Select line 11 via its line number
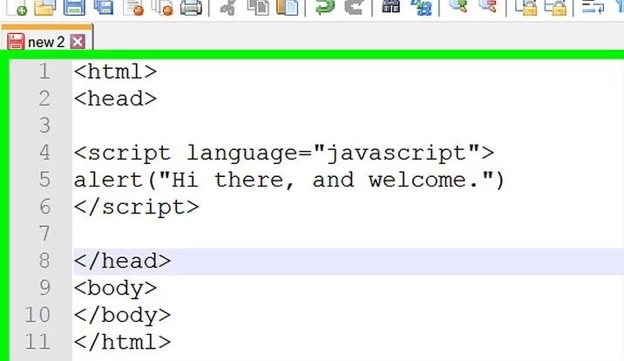 37,342
